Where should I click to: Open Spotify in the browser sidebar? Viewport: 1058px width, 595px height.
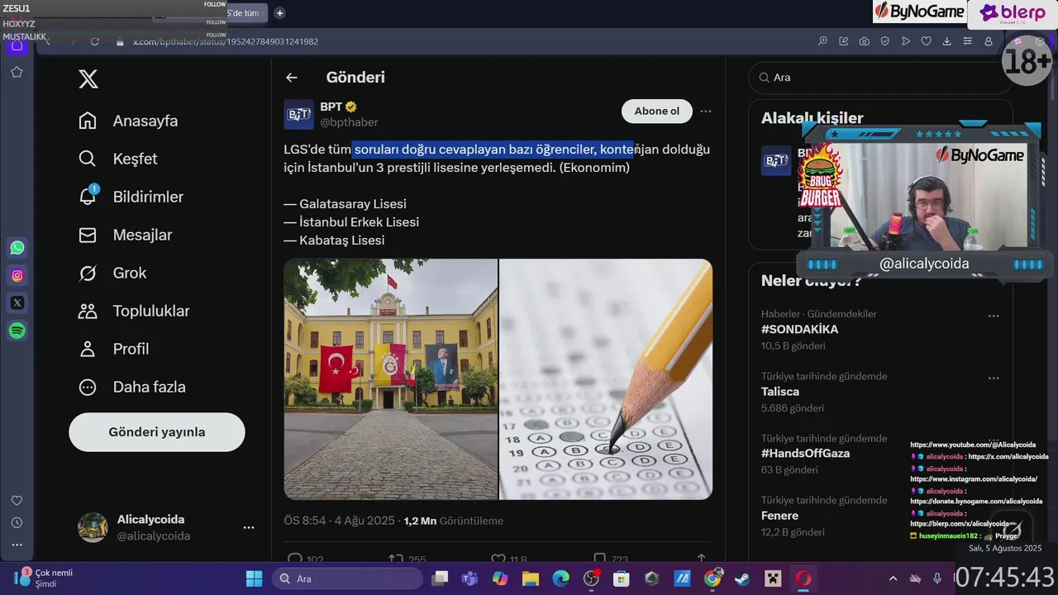coord(17,331)
